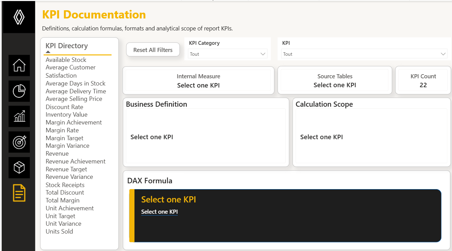Open the pie chart page icon
452x251 pixels.
(x=19, y=91)
